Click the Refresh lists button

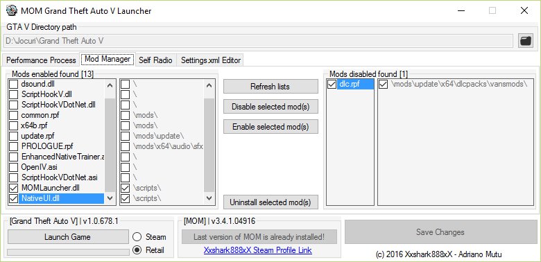click(x=270, y=87)
